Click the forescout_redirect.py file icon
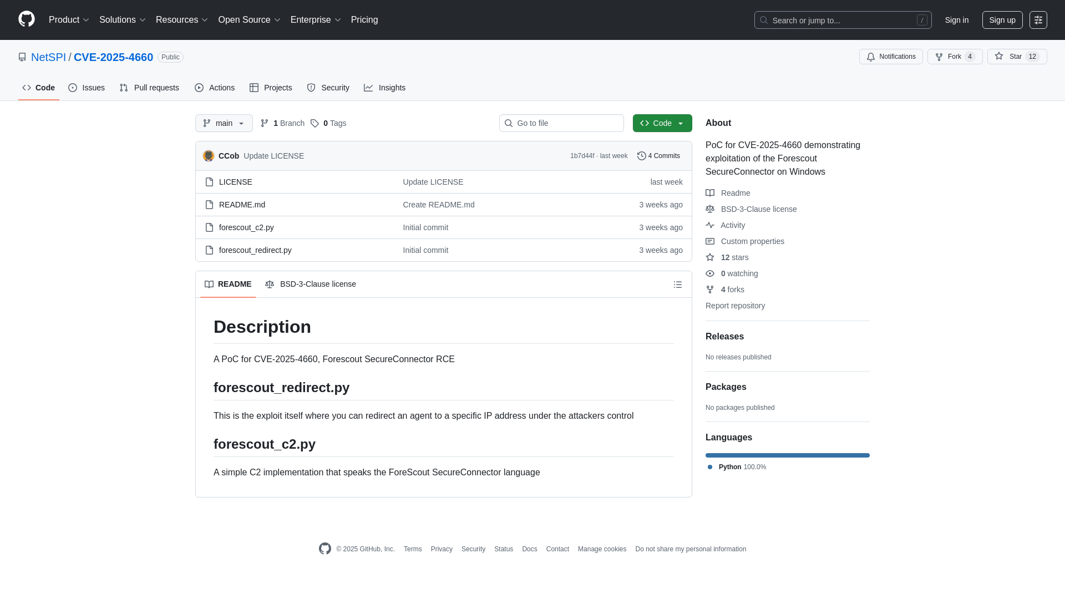The height and width of the screenshot is (599, 1065). click(x=209, y=250)
